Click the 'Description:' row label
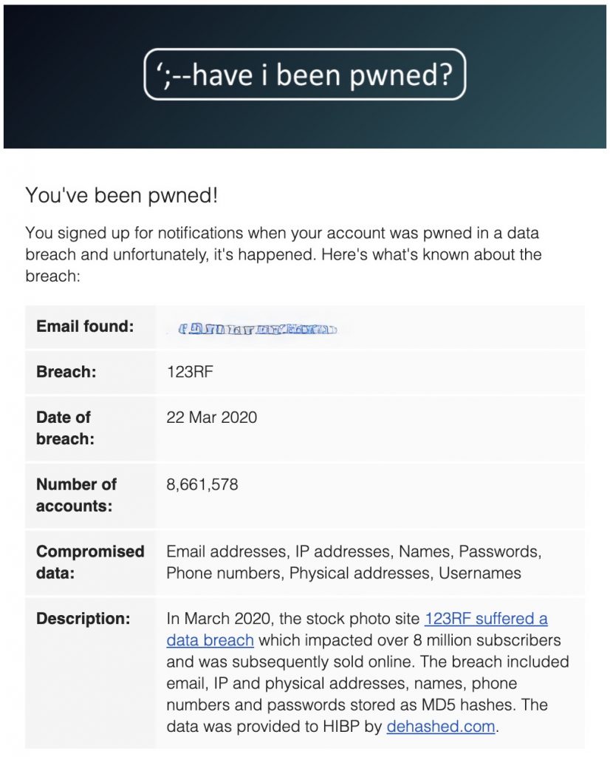 pos(83,619)
